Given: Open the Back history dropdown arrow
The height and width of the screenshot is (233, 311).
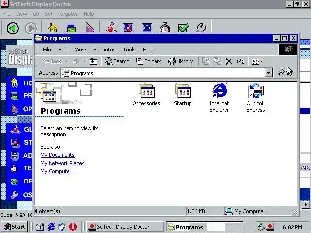Looking at the screenshot, I should (67, 62).
